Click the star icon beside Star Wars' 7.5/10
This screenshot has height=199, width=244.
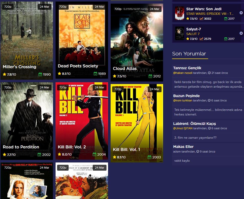click(x=188, y=19)
